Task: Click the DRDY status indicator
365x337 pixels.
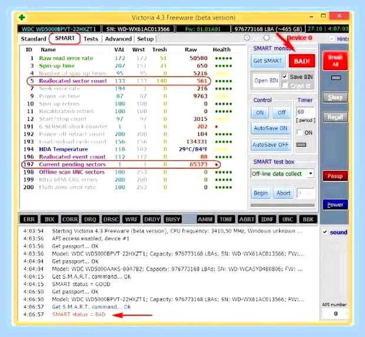Action: click(152, 219)
